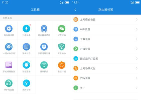Image resolution: width=141 pixels, height=100 pixels.
Task: Open the 分享路由器 share icon
Action: (x=9, y=83)
